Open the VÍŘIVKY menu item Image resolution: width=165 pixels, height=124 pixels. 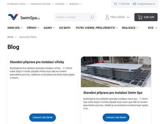coord(32,28)
